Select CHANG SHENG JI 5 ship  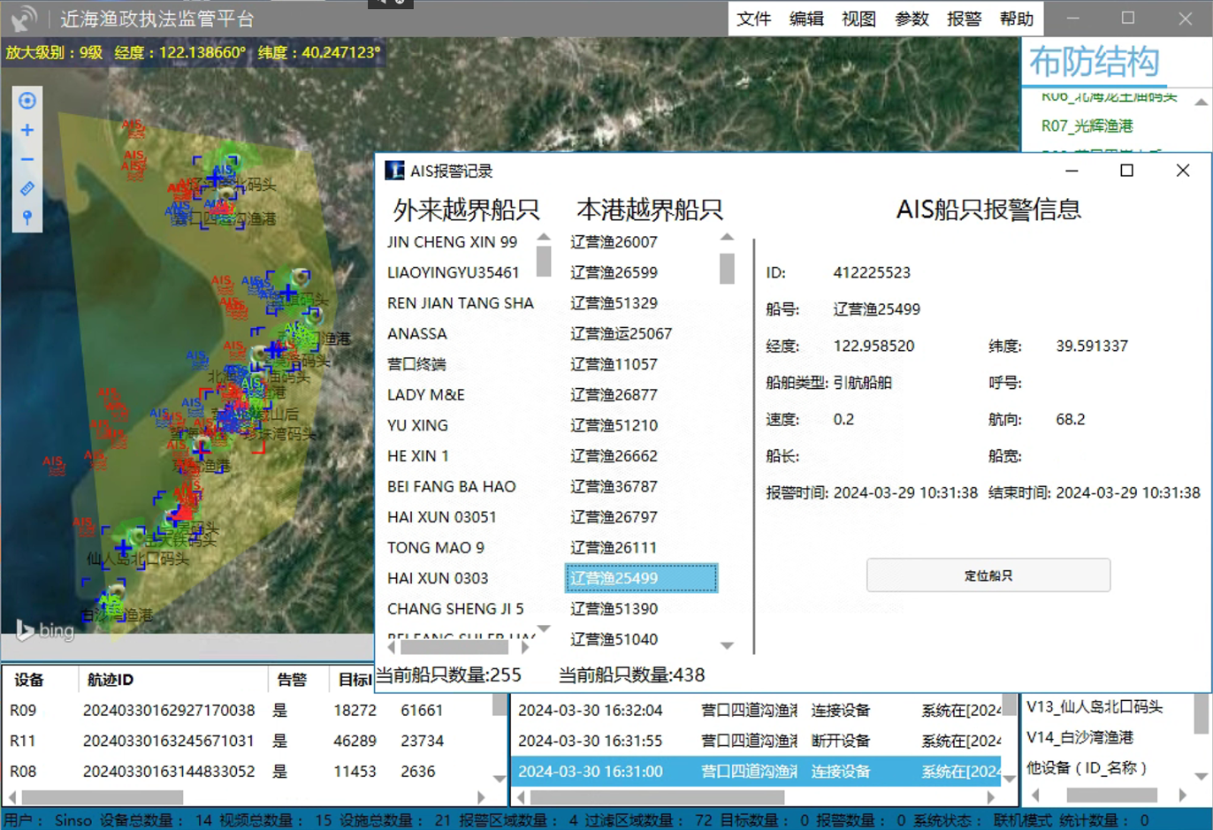[x=455, y=609]
